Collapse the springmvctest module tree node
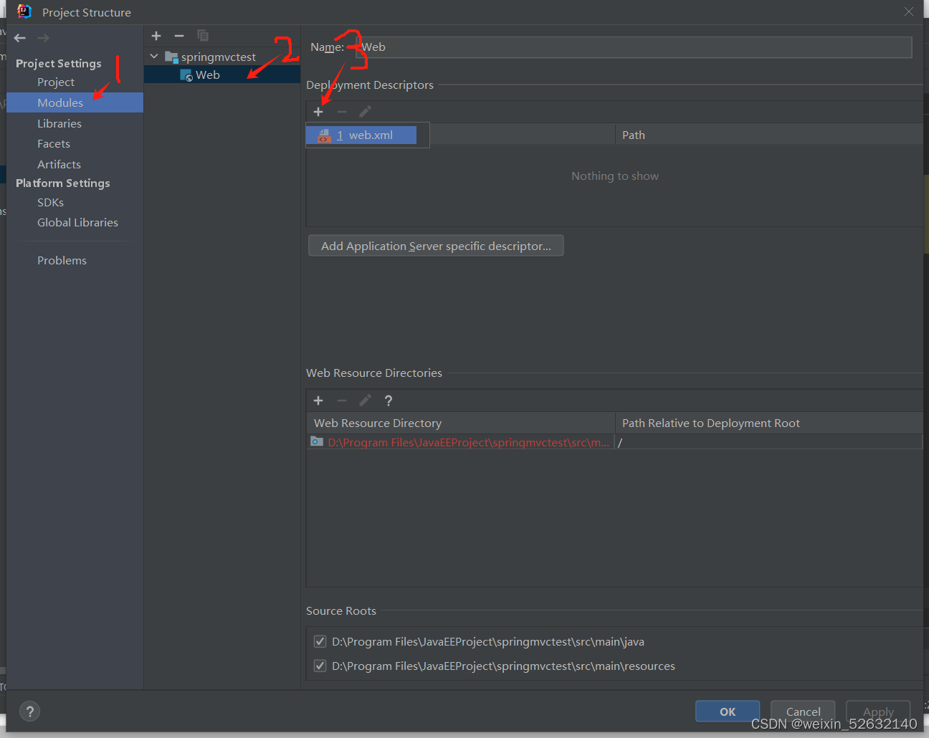This screenshot has width=929, height=738. 154,56
